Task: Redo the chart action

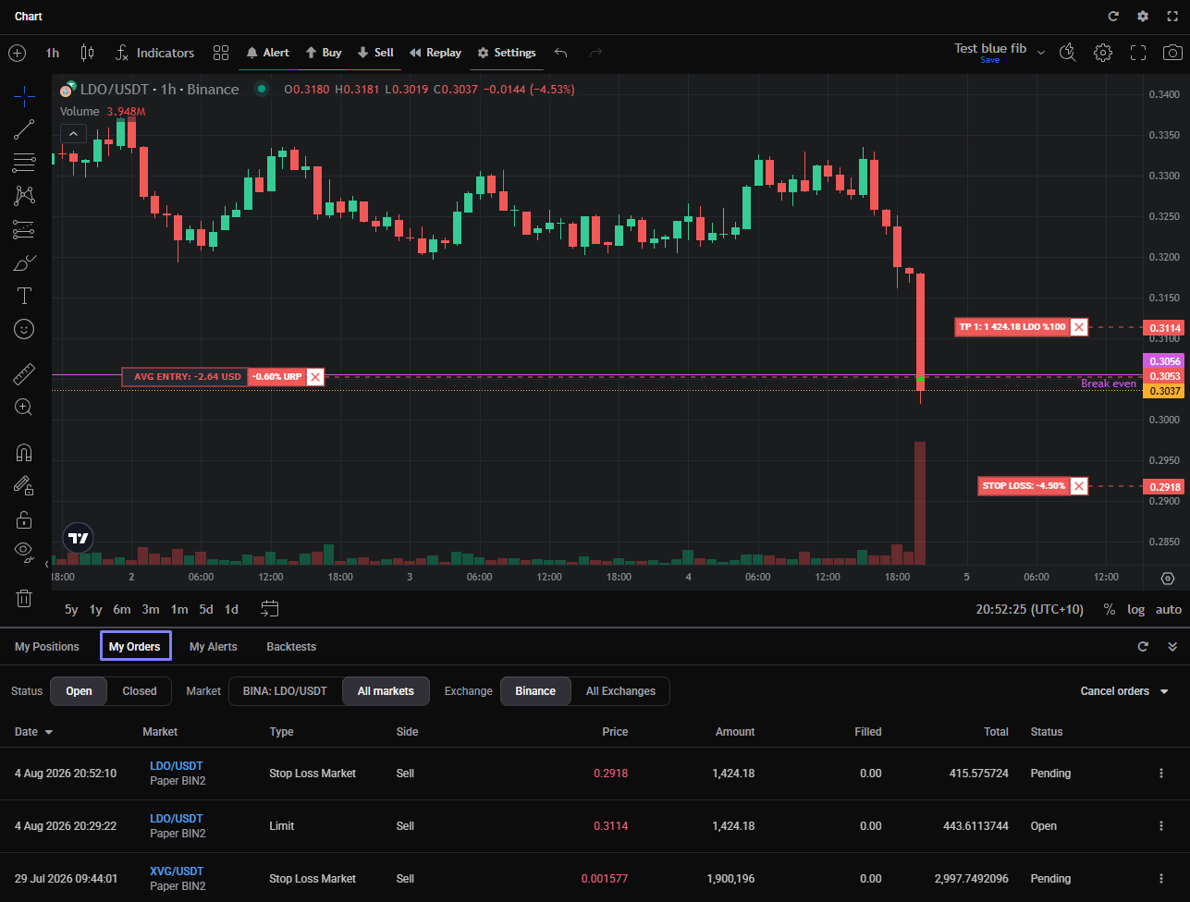Action: [596, 53]
